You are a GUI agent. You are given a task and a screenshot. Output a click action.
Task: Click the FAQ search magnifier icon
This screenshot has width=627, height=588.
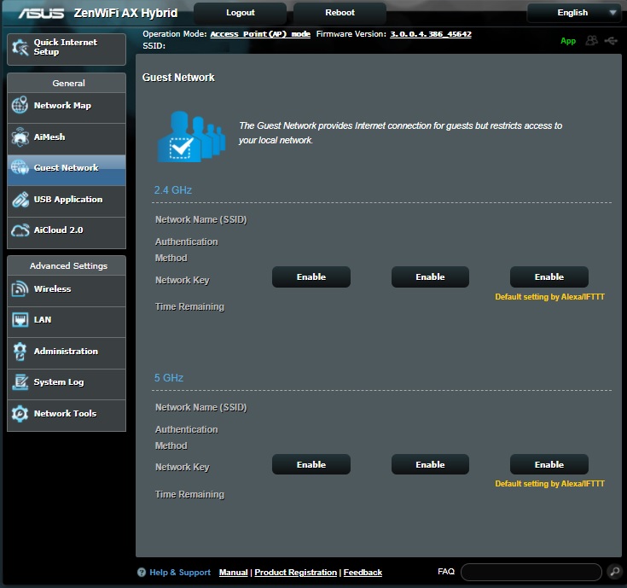coord(614,572)
